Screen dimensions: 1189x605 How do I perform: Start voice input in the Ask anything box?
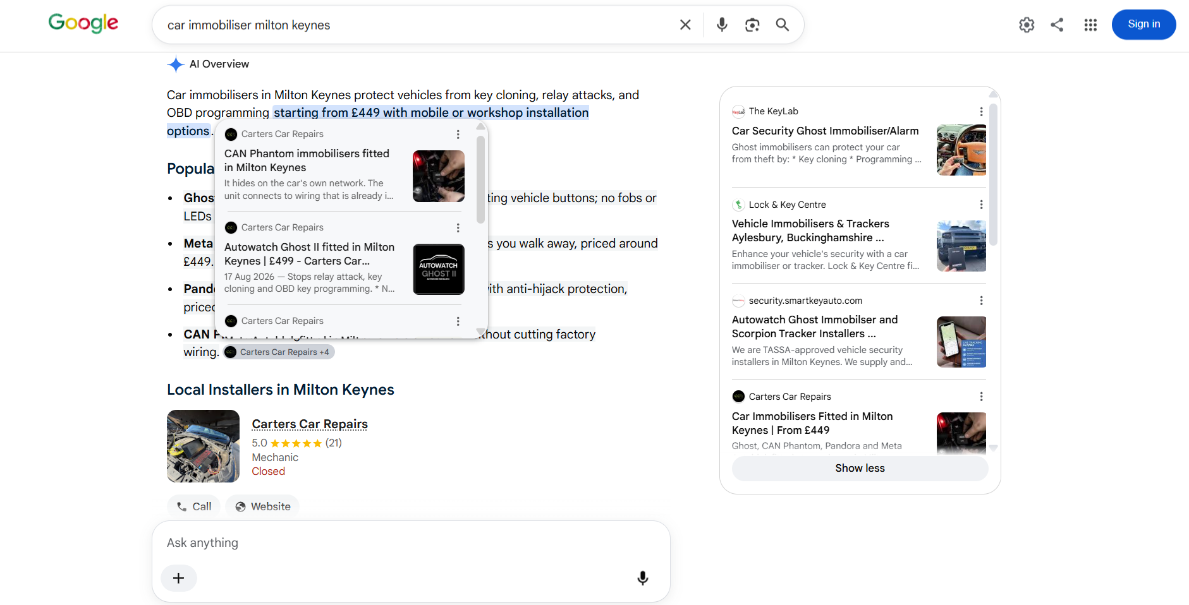pyautogui.click(x=643, y=578)
